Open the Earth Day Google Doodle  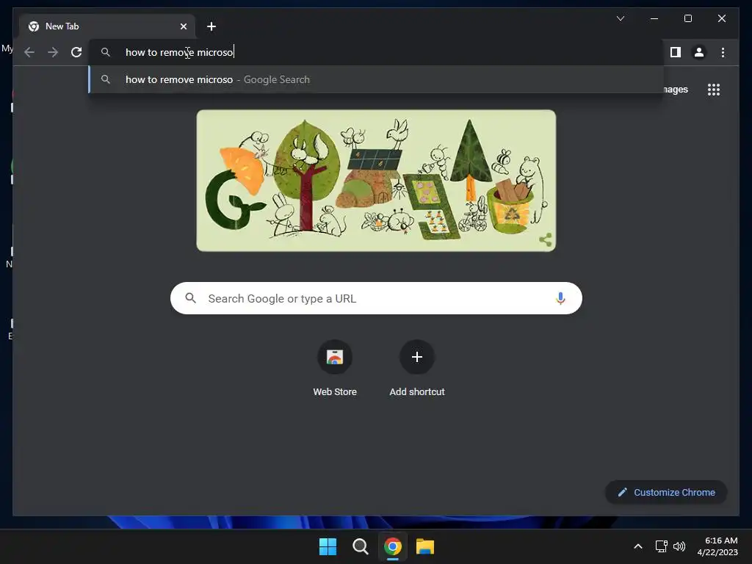(x=377, y=181)
